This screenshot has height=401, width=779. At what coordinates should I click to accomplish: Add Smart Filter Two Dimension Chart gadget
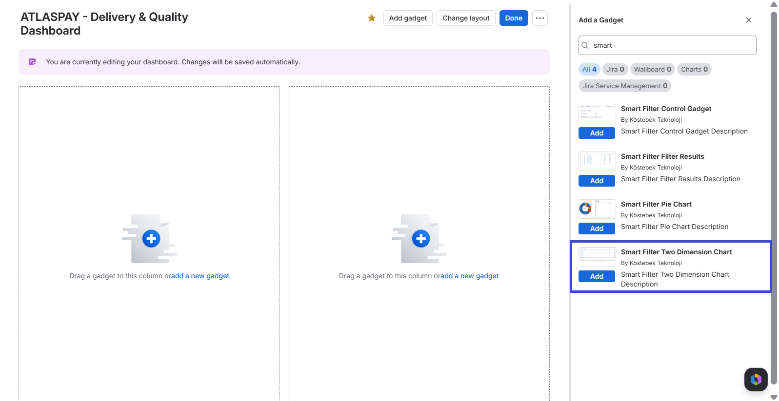[597, 276]
